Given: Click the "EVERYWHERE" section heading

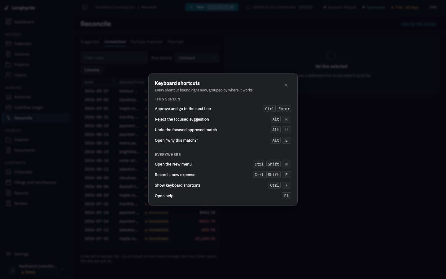Looking at the screenshot, I should coord(168,155).
